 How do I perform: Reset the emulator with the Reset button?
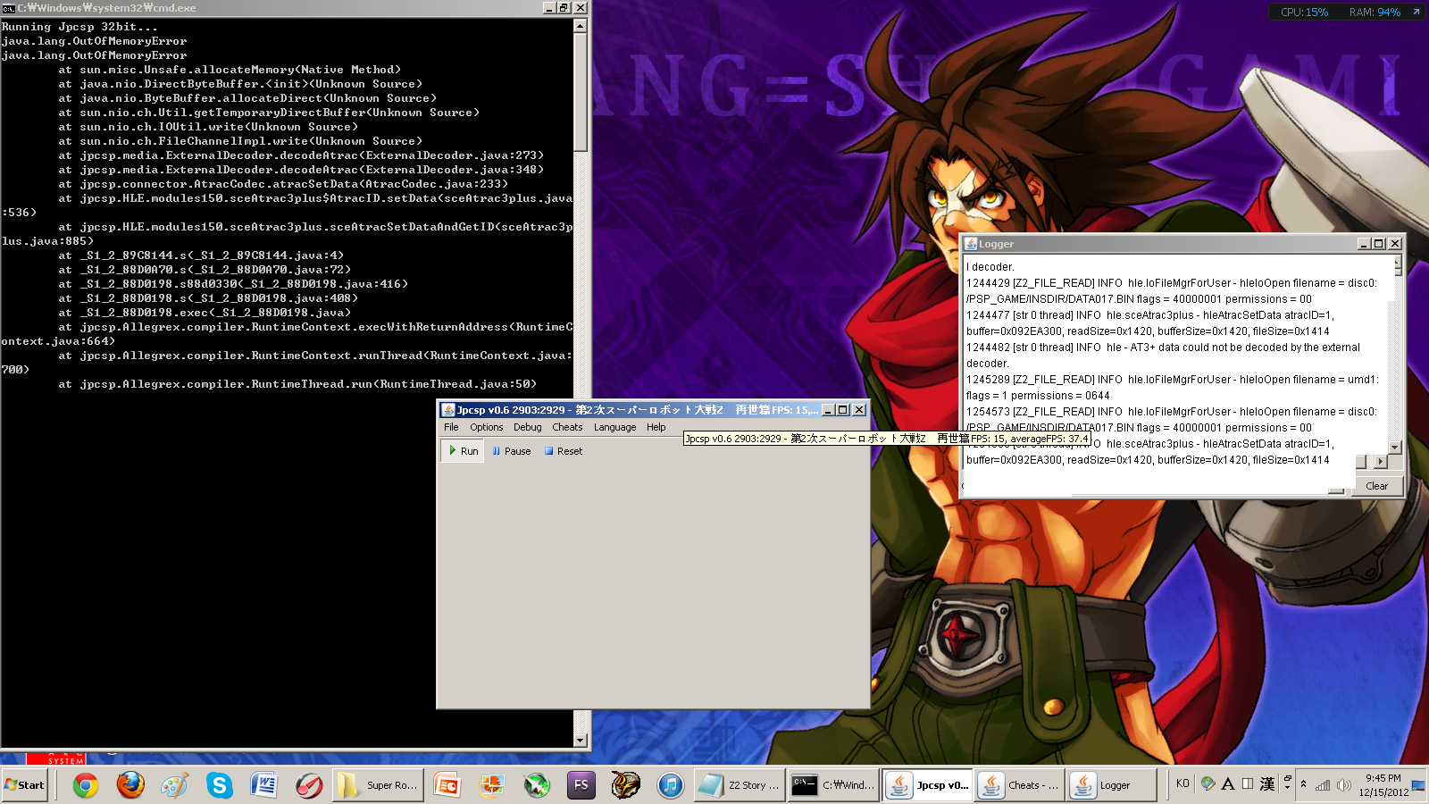coord(563,451)
